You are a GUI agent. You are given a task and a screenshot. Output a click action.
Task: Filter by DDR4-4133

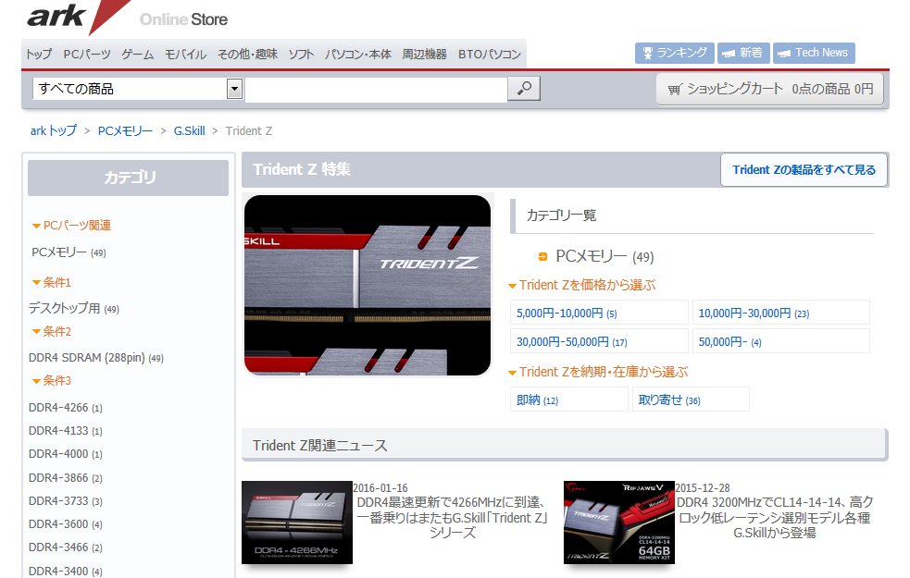65,431
